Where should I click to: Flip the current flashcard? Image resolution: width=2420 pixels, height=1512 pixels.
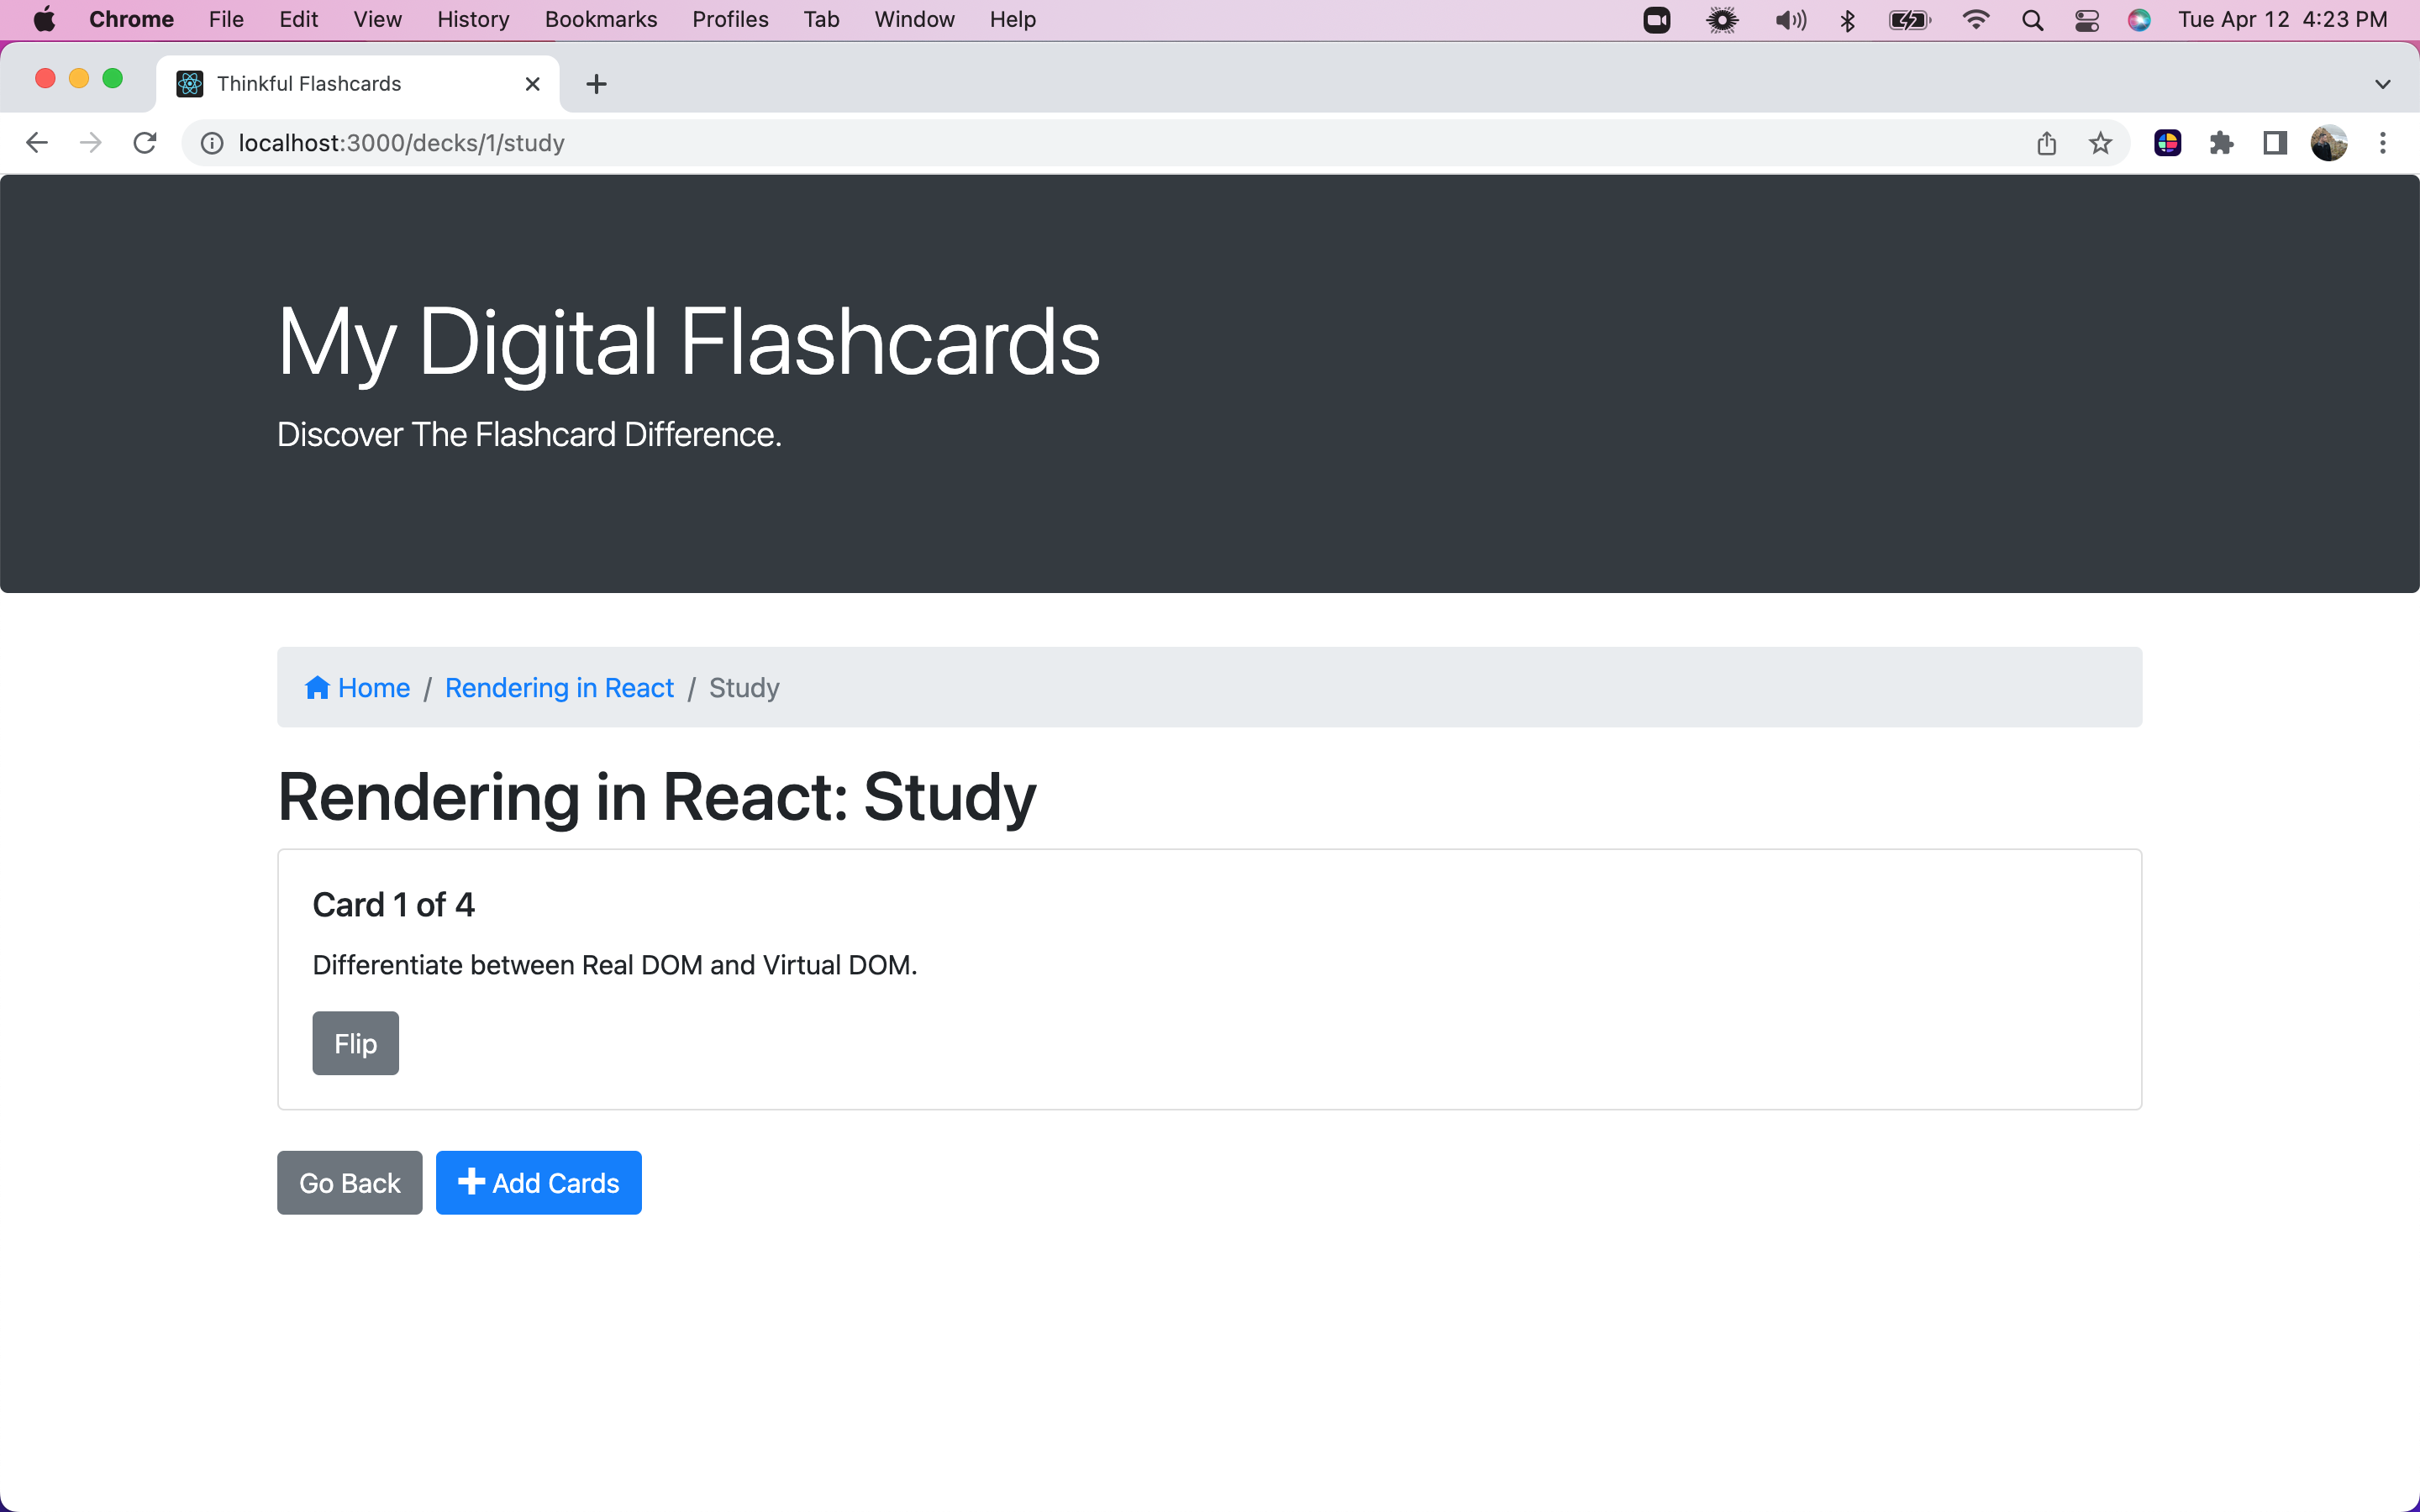pyautogui.click(x=355, y=1043)
